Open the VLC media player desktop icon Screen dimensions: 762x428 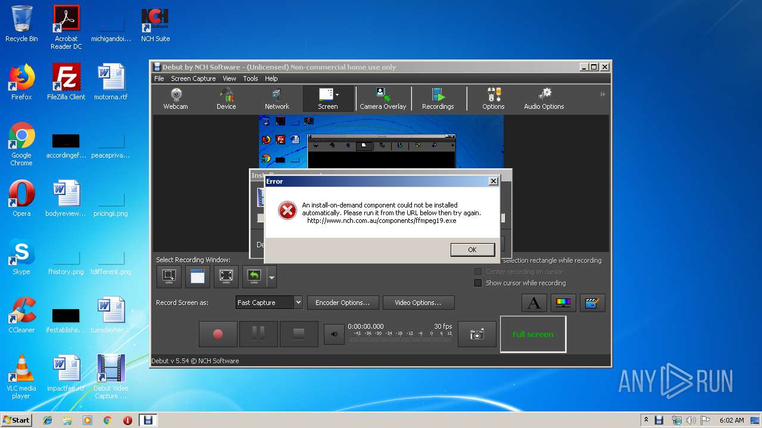click(21, 377)
